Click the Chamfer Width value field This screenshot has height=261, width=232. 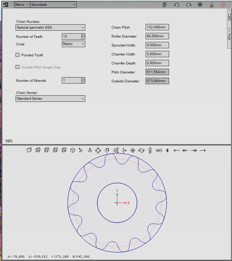coord(157,54)
